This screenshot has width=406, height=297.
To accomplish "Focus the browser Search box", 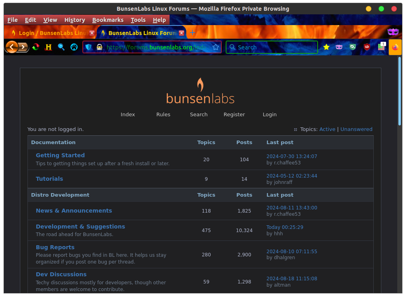I will tap(272, 47).
